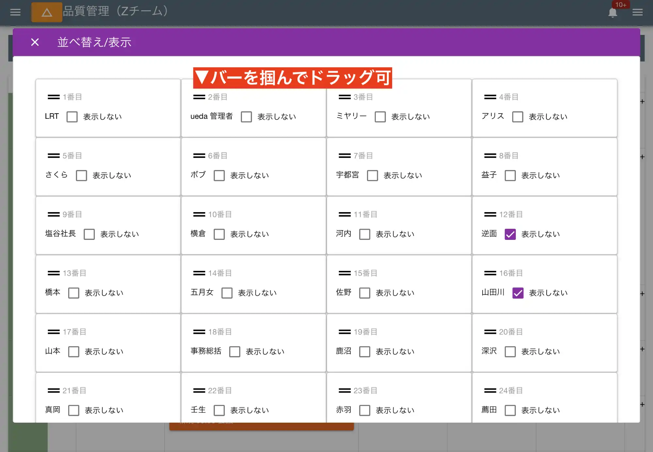Viewport: 653px width, 452px height.
Task: Enable hiding for 塩谷社長
Action: pos(89,234)
